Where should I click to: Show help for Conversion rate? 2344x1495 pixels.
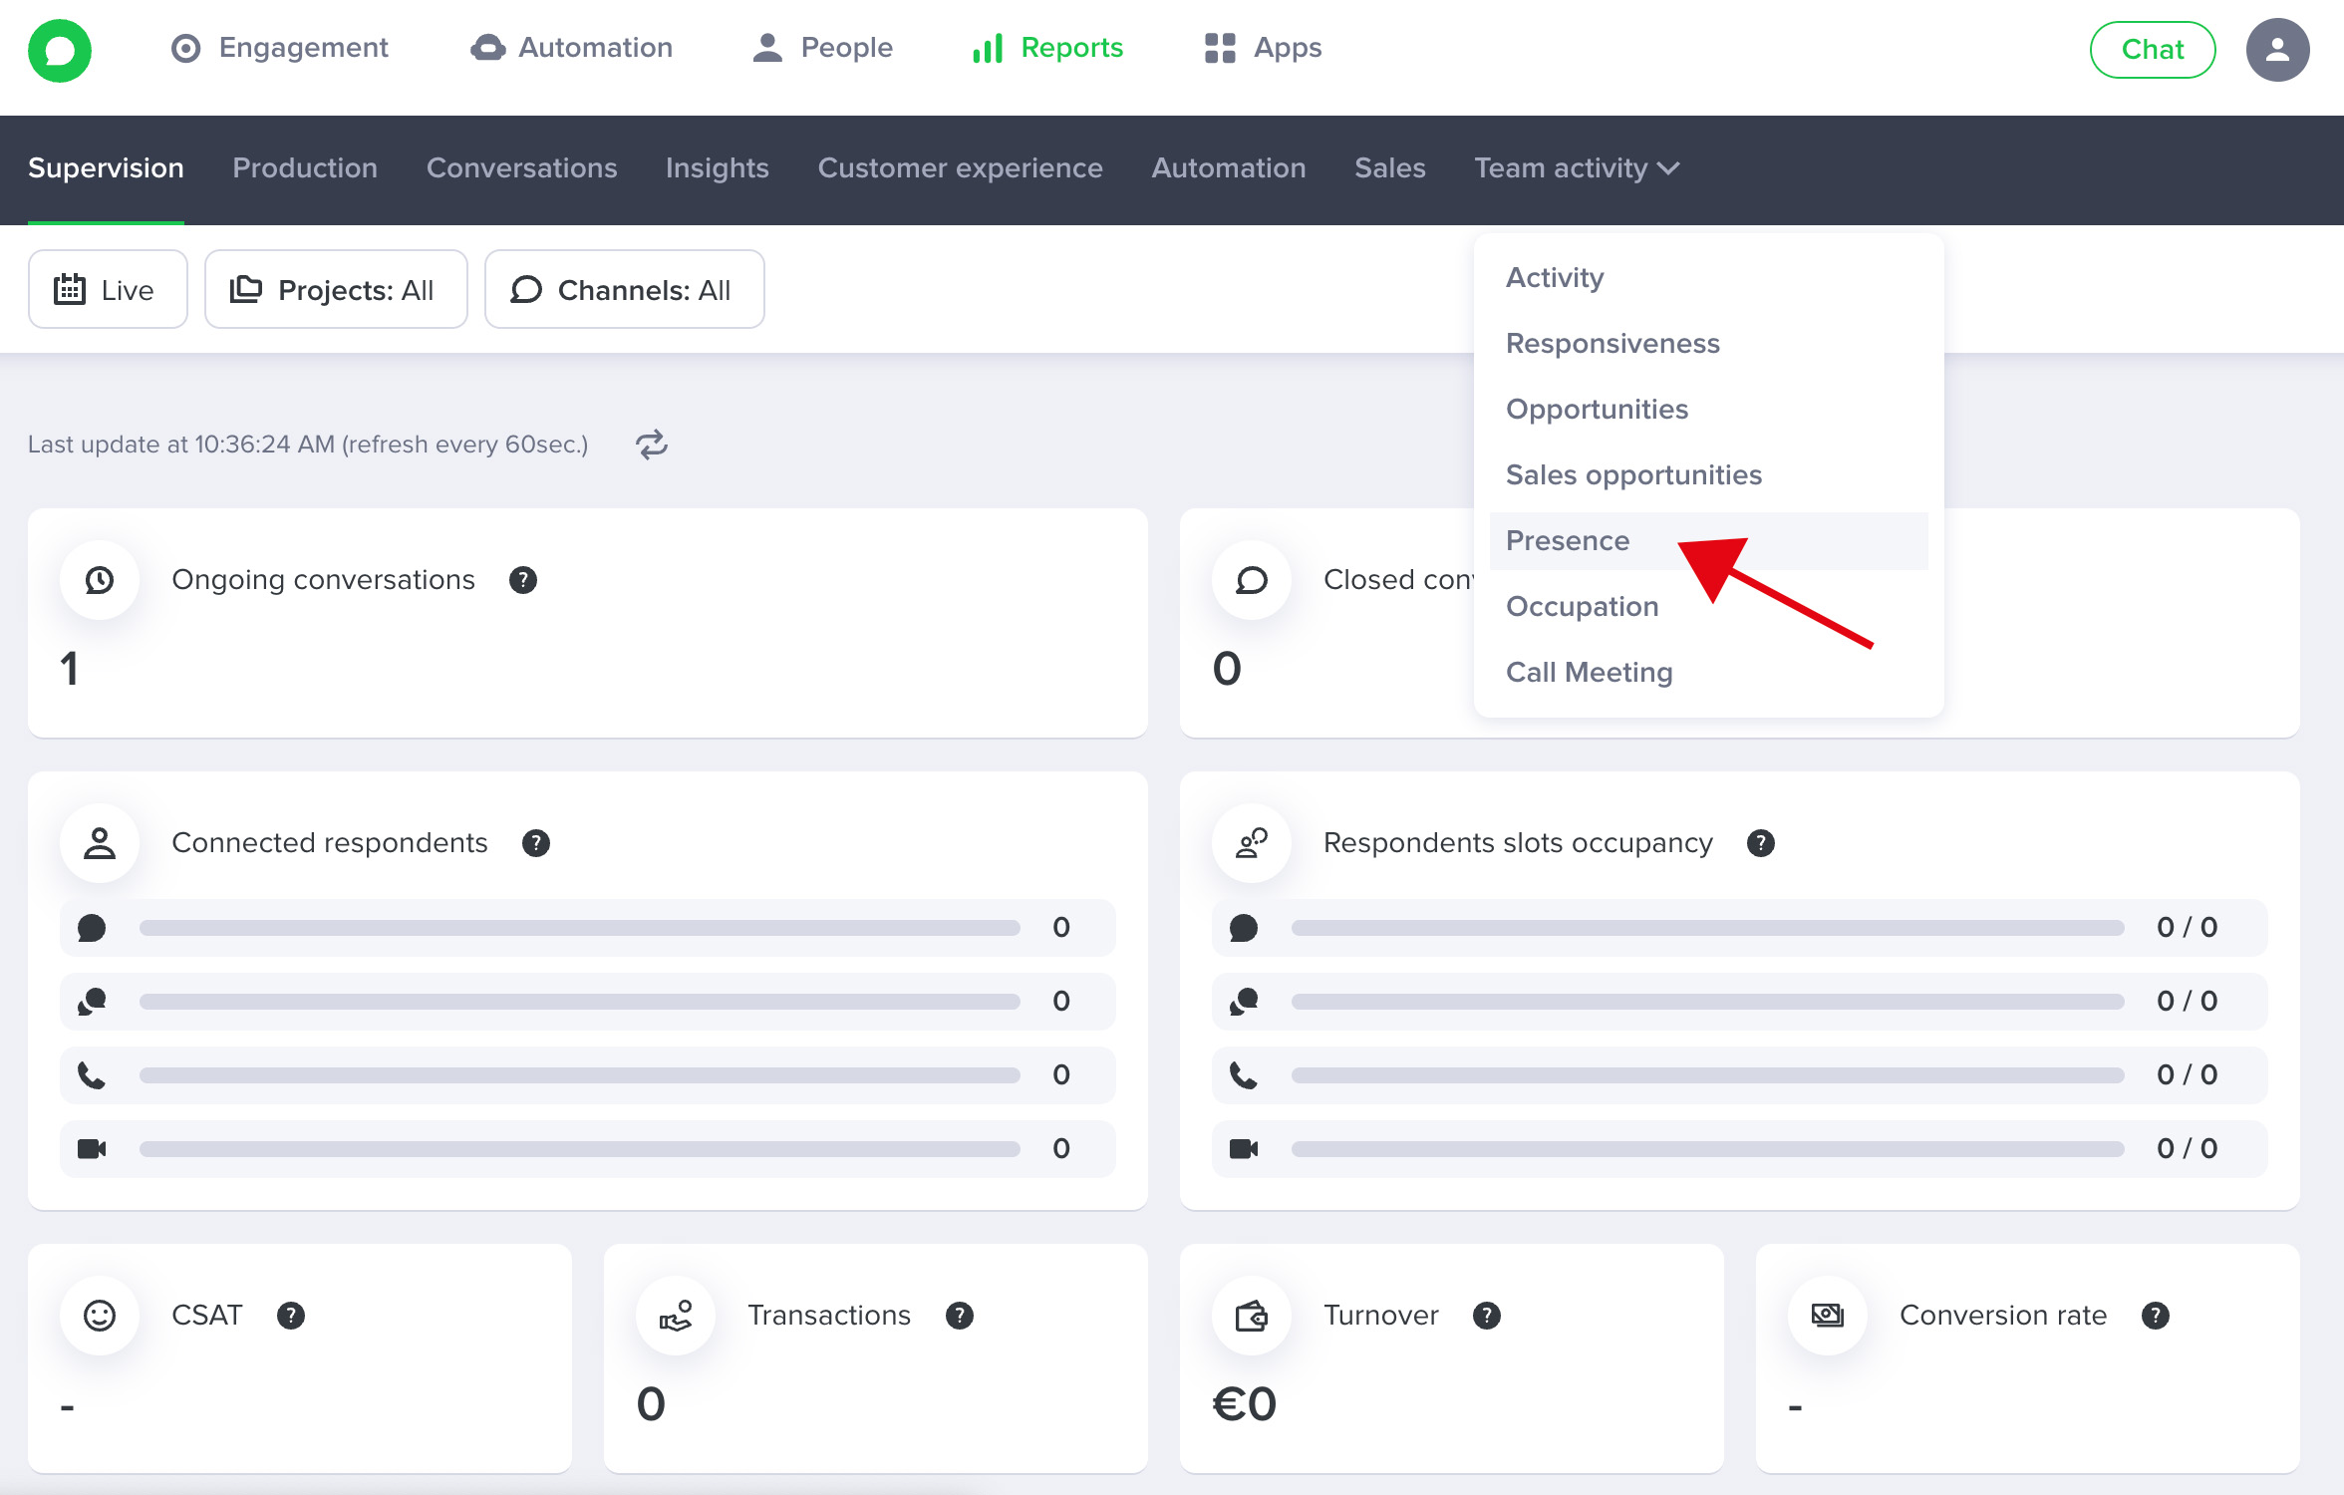[2156, 1316]
